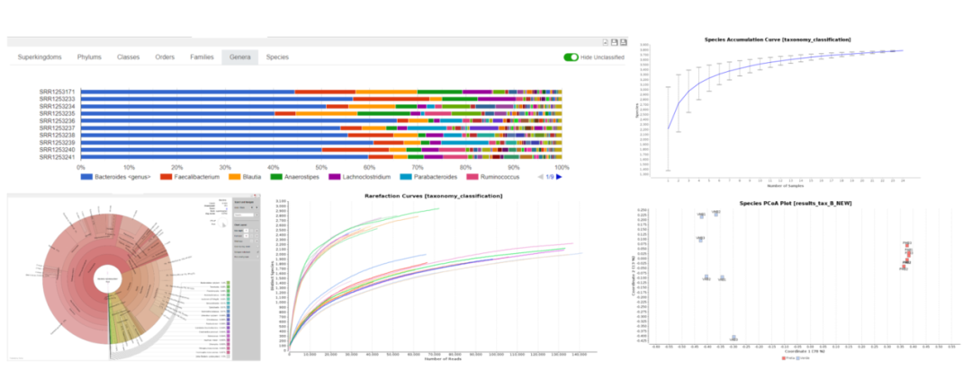Click the red Faecalibacterium segment of SRR1253233
This screenshot has height=378, width=972.
391,99
